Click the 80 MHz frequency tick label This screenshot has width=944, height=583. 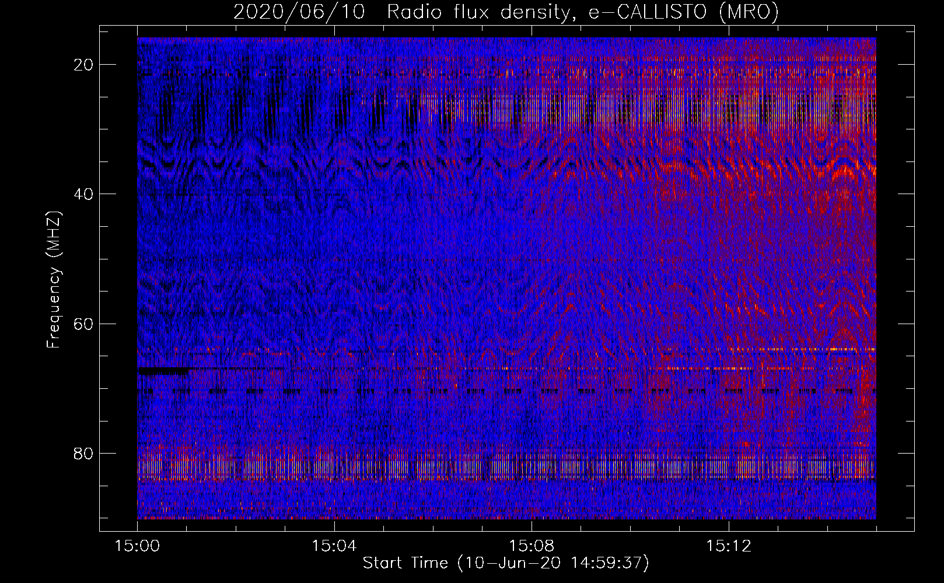[x=84, y=454]
